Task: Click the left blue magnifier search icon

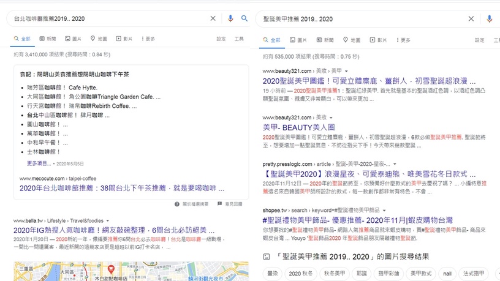Action: 244,18
